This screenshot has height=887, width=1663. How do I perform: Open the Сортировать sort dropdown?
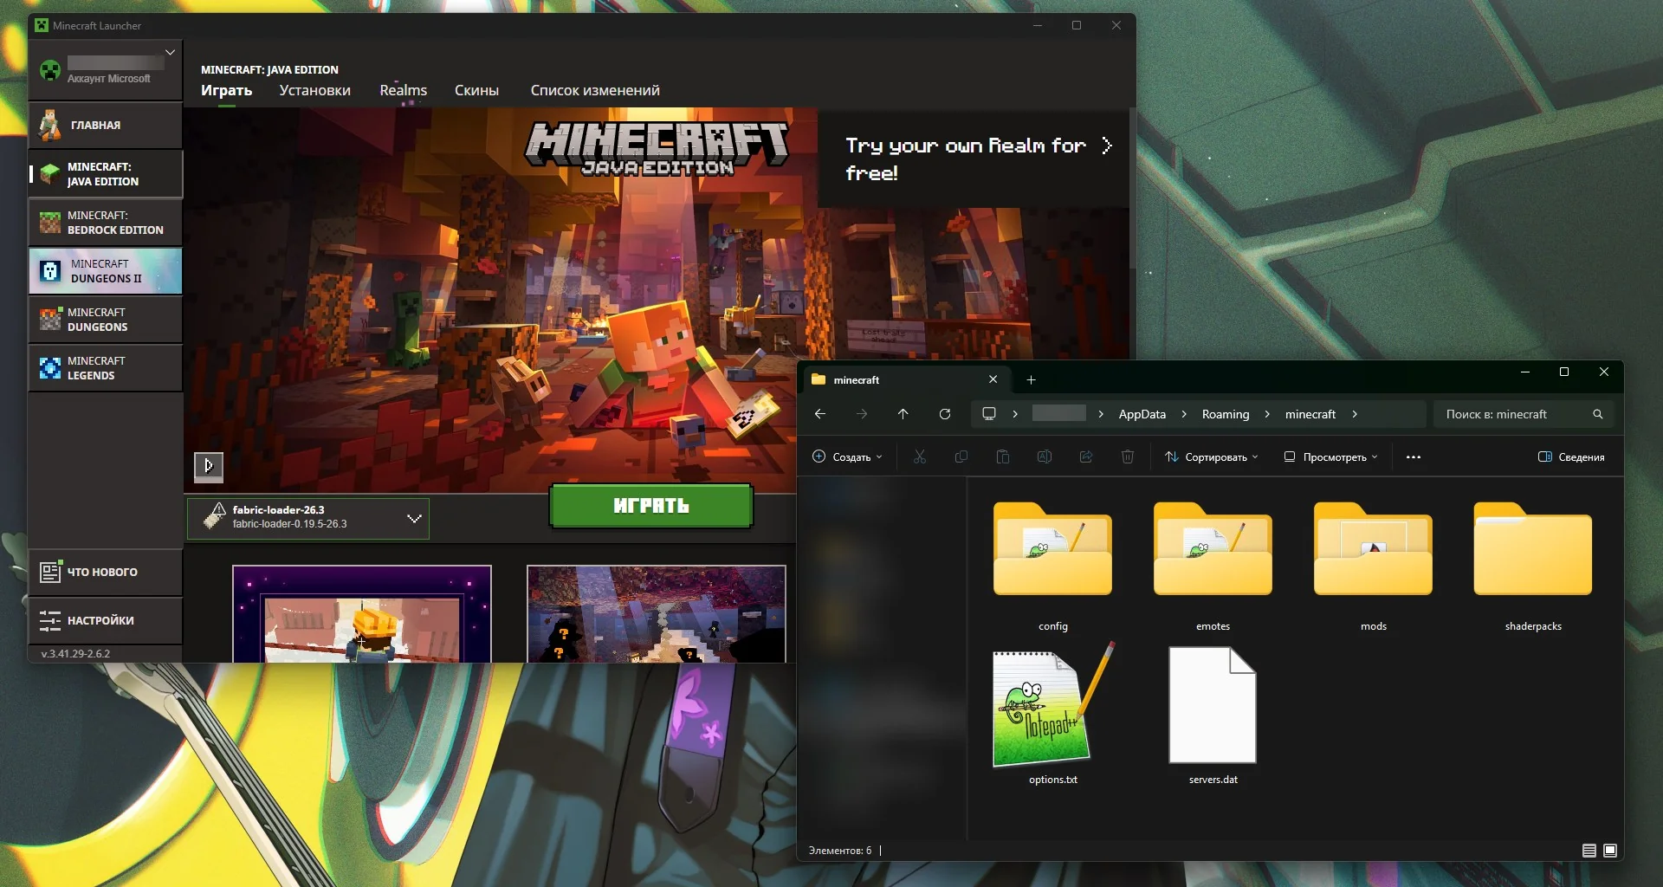[1211, 456]
